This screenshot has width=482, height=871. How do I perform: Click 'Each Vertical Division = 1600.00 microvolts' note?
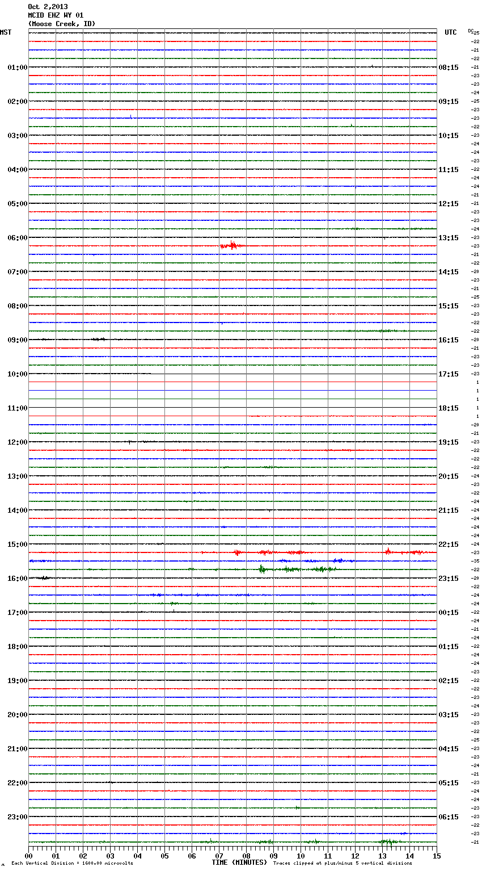coord(72,864)
